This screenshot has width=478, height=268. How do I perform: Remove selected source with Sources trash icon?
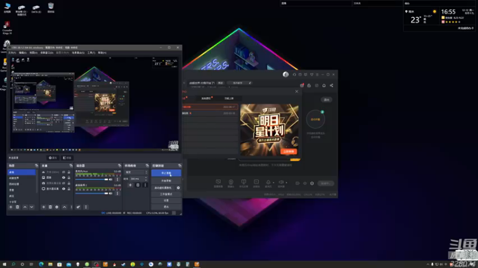coord(50,207)
